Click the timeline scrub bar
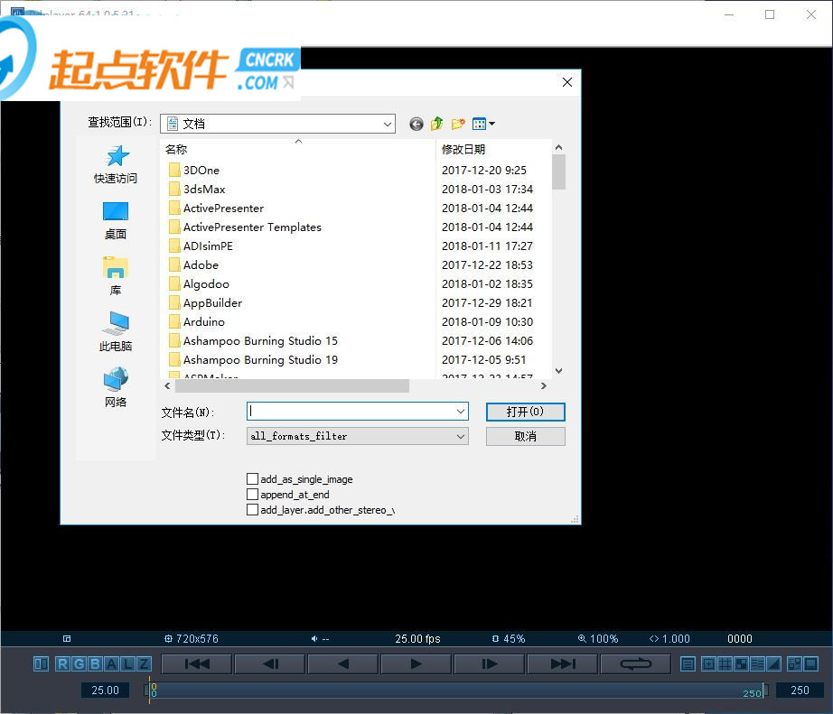This screenshot has width=833, height=714. click(457, 691)
